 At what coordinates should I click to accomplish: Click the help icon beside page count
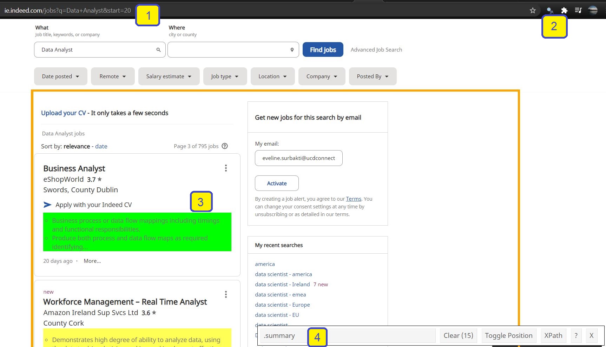click(x=225, y=146)
